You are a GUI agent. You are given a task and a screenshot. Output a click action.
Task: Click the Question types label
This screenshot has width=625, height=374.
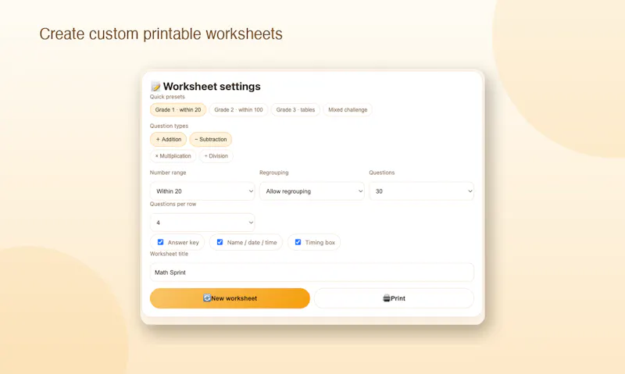[169, 126]
